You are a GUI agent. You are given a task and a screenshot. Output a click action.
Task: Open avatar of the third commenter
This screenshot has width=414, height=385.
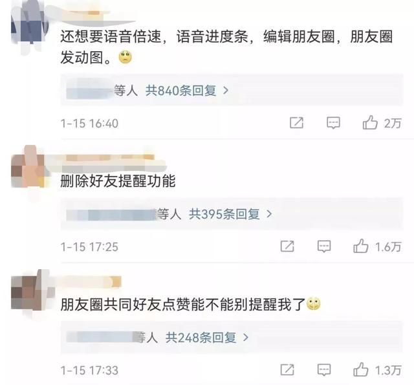coord(30,291)
